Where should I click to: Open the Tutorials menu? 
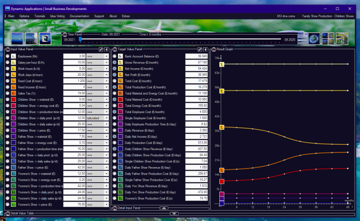(x=40, y=16)
